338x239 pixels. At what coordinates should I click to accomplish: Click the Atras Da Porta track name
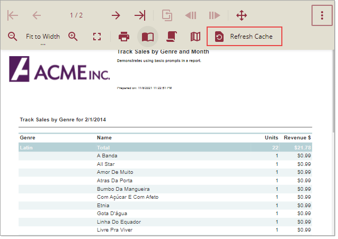coord(114,181)
